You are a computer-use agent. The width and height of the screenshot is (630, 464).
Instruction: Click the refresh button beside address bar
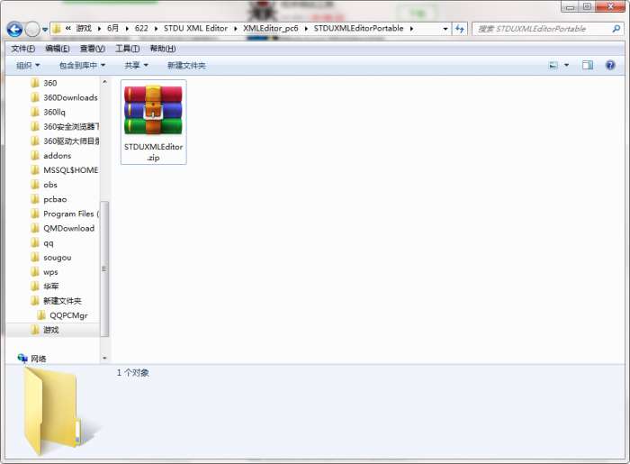pyautogui.click(x=460, y=29)
